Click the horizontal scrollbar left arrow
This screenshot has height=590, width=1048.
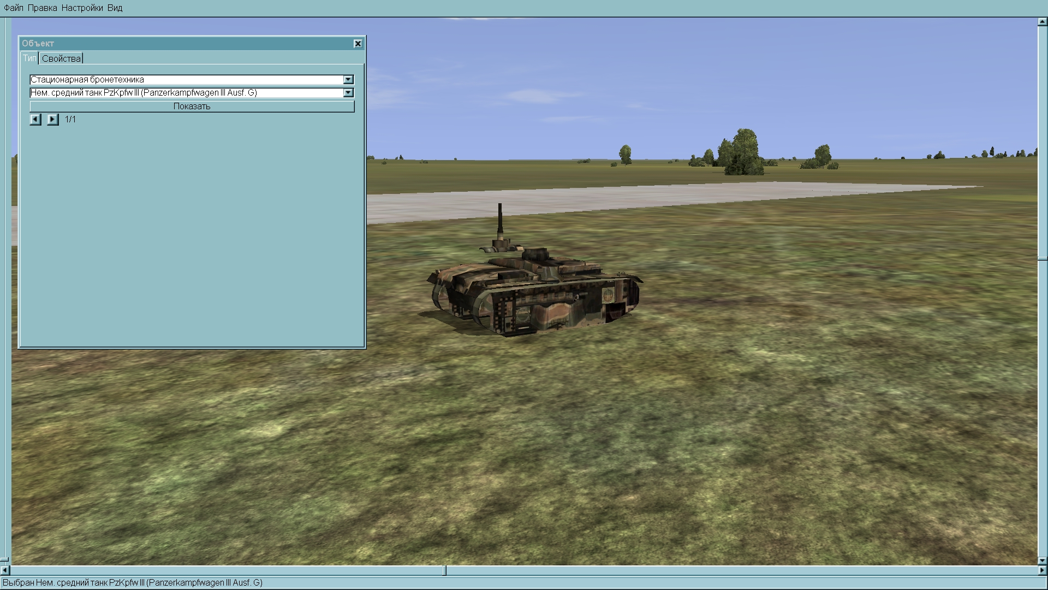[5, 570]
